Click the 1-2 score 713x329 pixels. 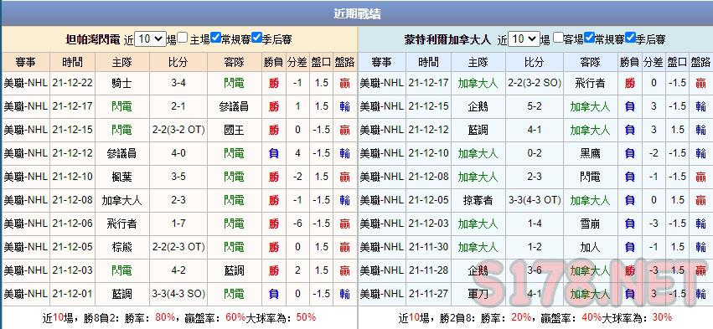point(535,248)
